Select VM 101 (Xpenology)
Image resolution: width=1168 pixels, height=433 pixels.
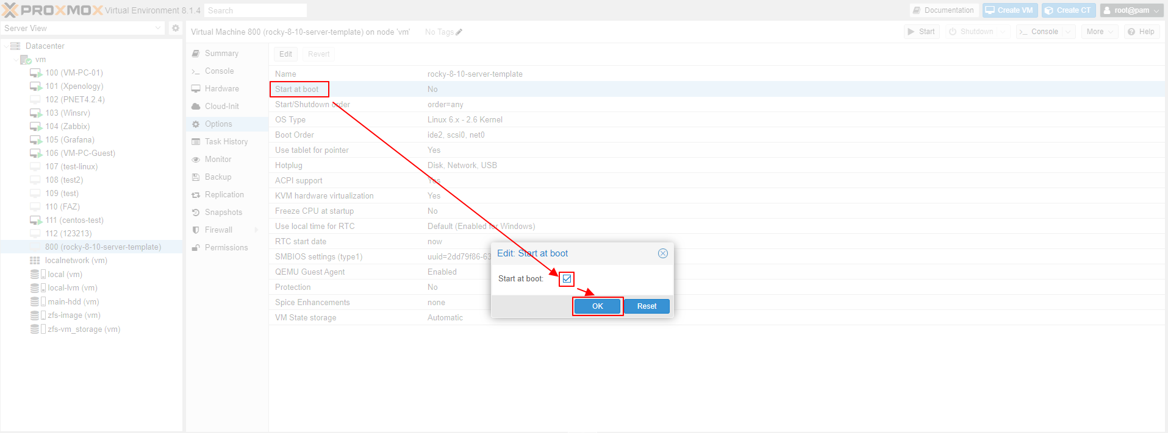coord(74,86)
